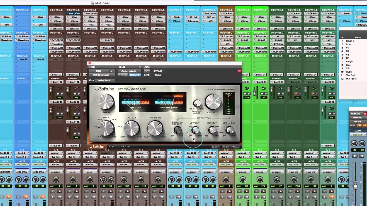Mute the End Keys master strip

pos(362,156)
